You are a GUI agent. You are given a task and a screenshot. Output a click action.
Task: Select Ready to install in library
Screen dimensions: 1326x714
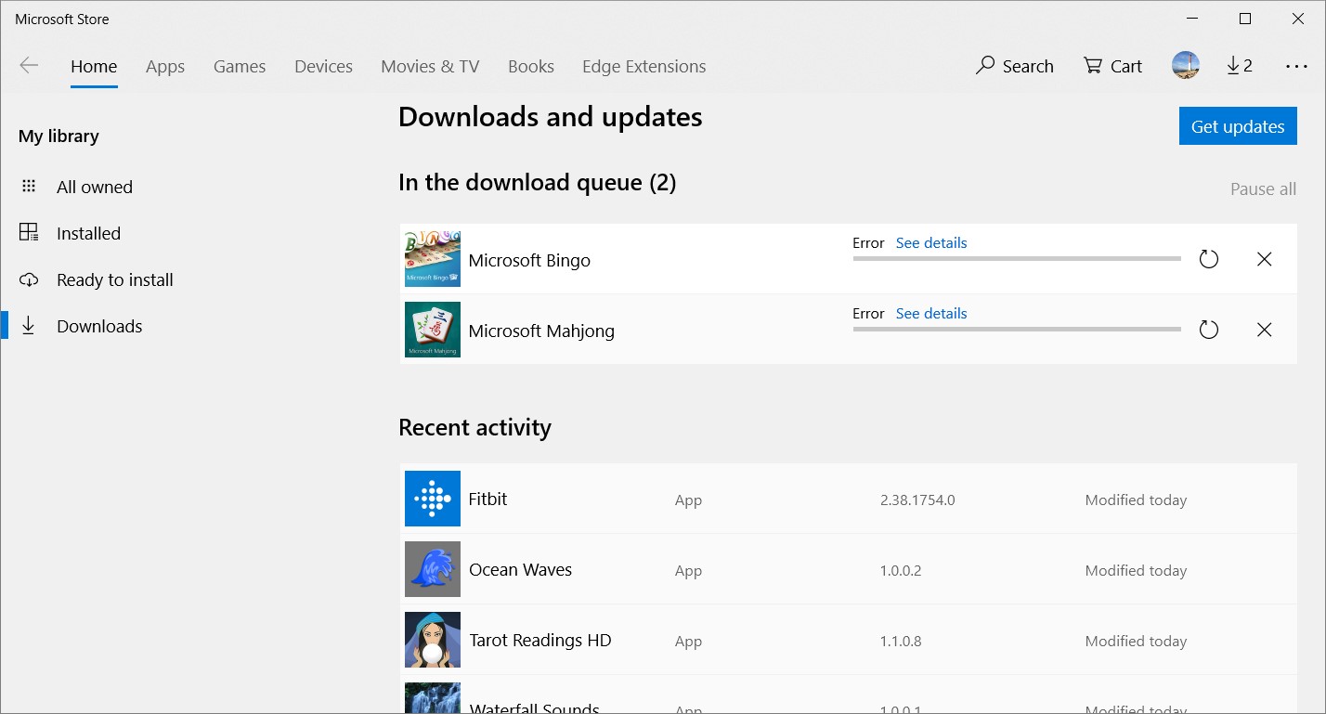click(115, 279)
